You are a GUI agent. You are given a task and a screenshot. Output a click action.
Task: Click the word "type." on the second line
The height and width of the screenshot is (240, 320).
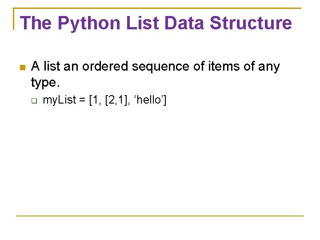pos(45,83)
